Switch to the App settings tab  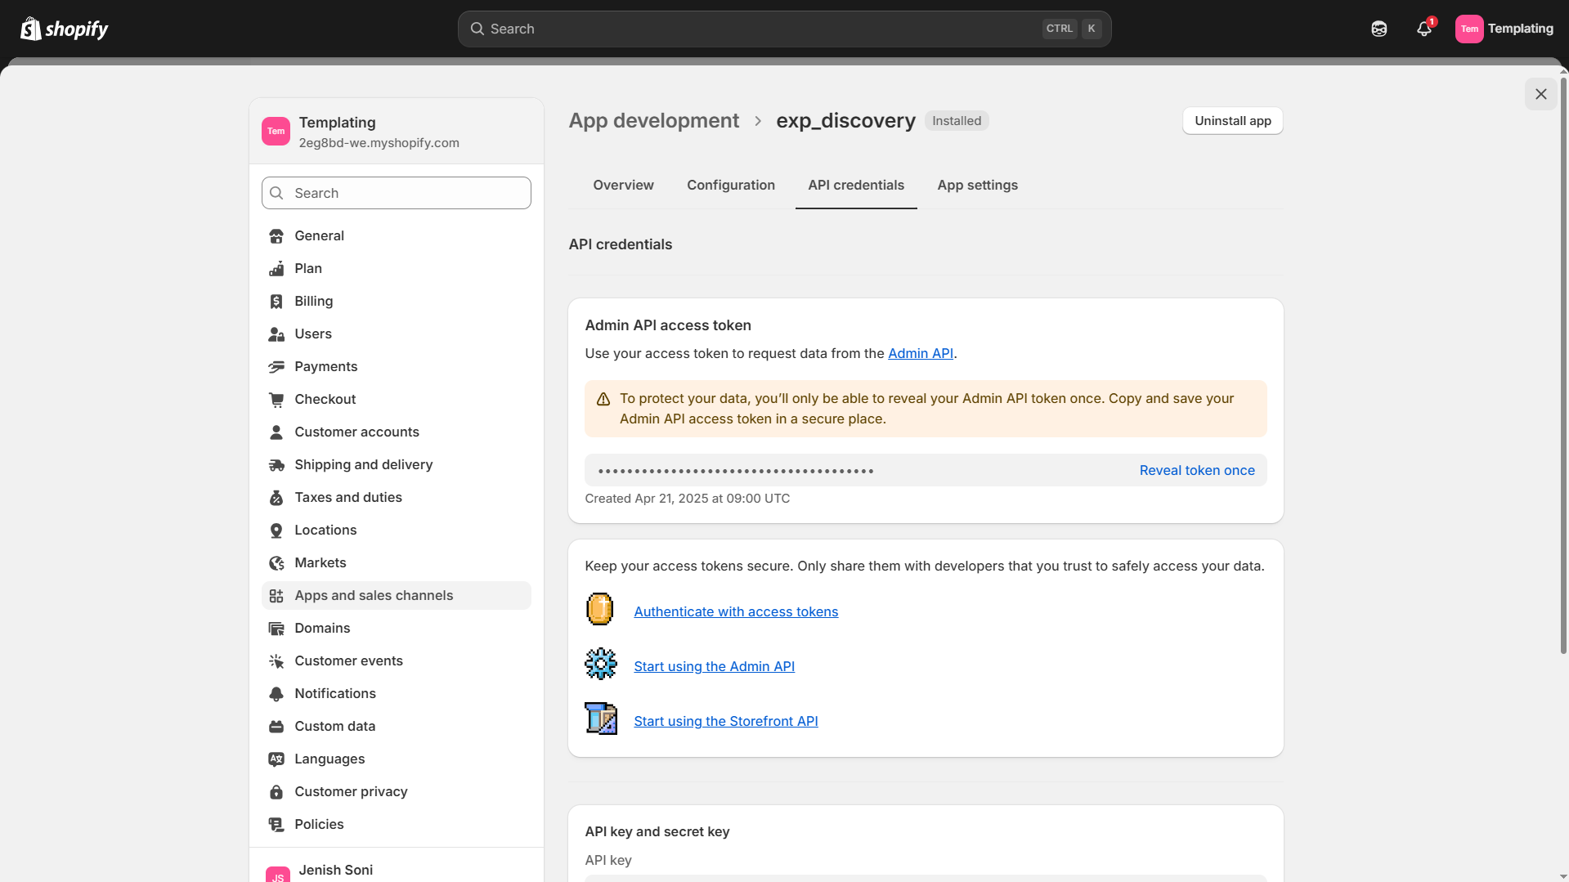(x=977, y=186)
